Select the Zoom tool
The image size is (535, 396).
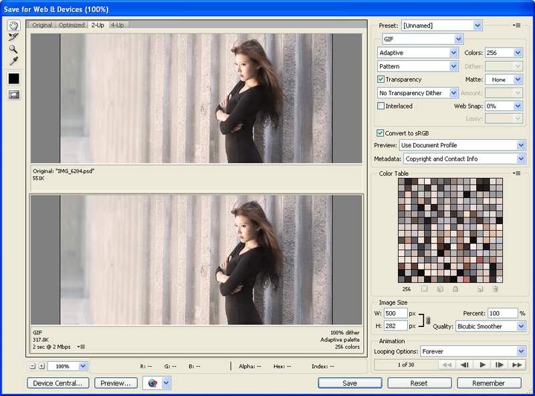coord(13,49)
